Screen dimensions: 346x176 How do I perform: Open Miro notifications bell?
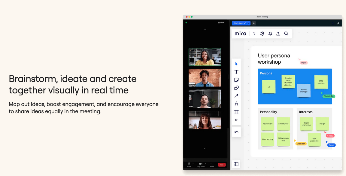coord(270,33)
